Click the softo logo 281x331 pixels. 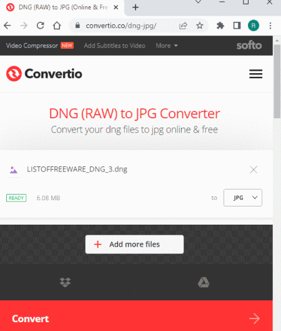[249, 46]
